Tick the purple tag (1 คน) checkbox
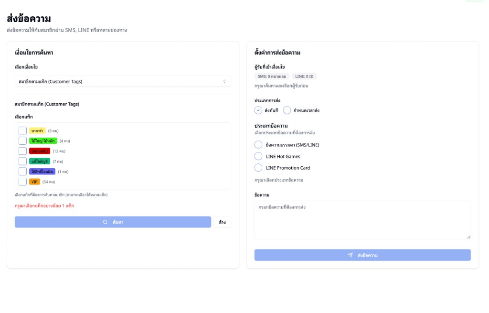Viewport: 489px width, 313px height. click(x=22, y=172)
